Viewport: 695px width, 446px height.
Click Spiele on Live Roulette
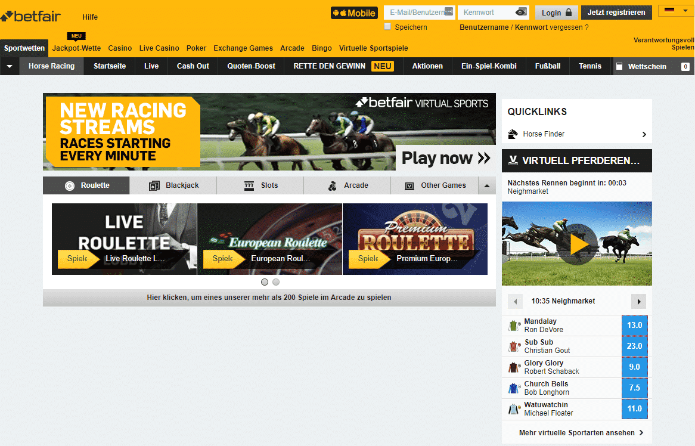click(x=77, y=259)
